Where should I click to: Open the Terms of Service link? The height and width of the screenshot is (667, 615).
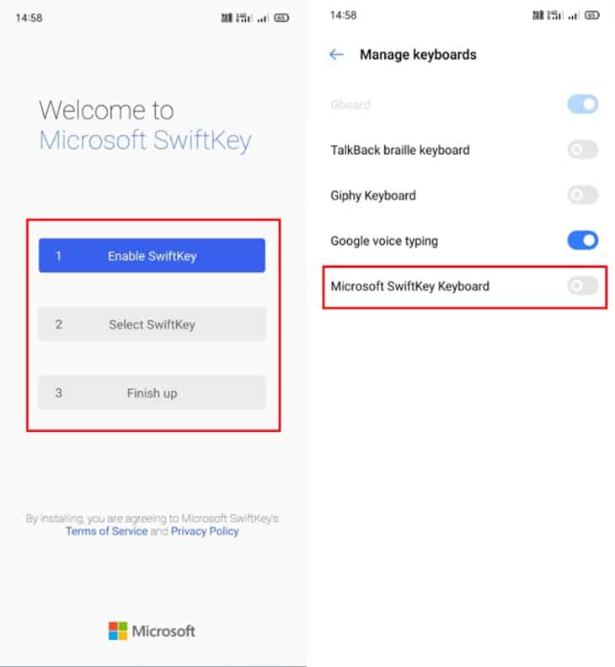(x=106, y=531)
